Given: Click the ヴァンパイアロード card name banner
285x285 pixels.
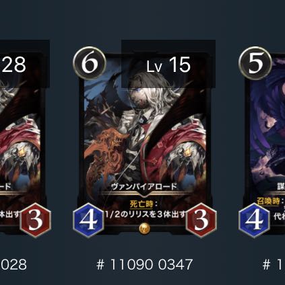Looking at the screenshot, I should (x=144, y=186).
